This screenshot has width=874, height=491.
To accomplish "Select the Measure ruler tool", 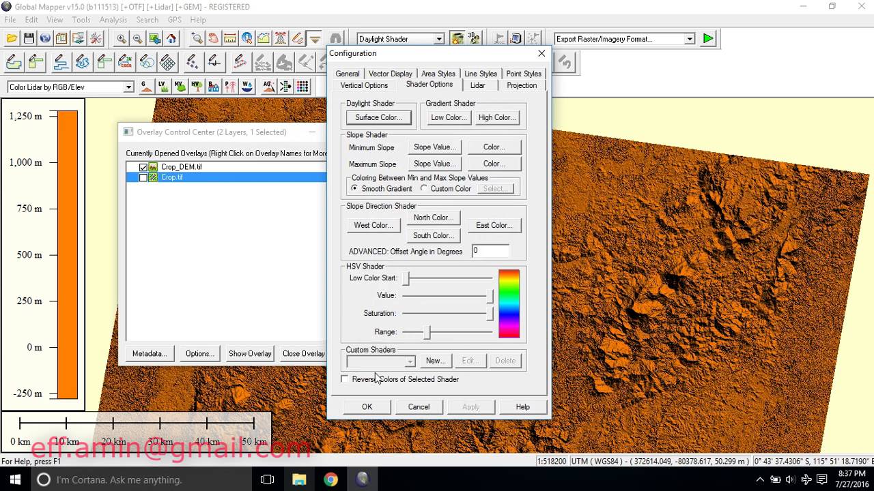I will (x=230, y=39).
